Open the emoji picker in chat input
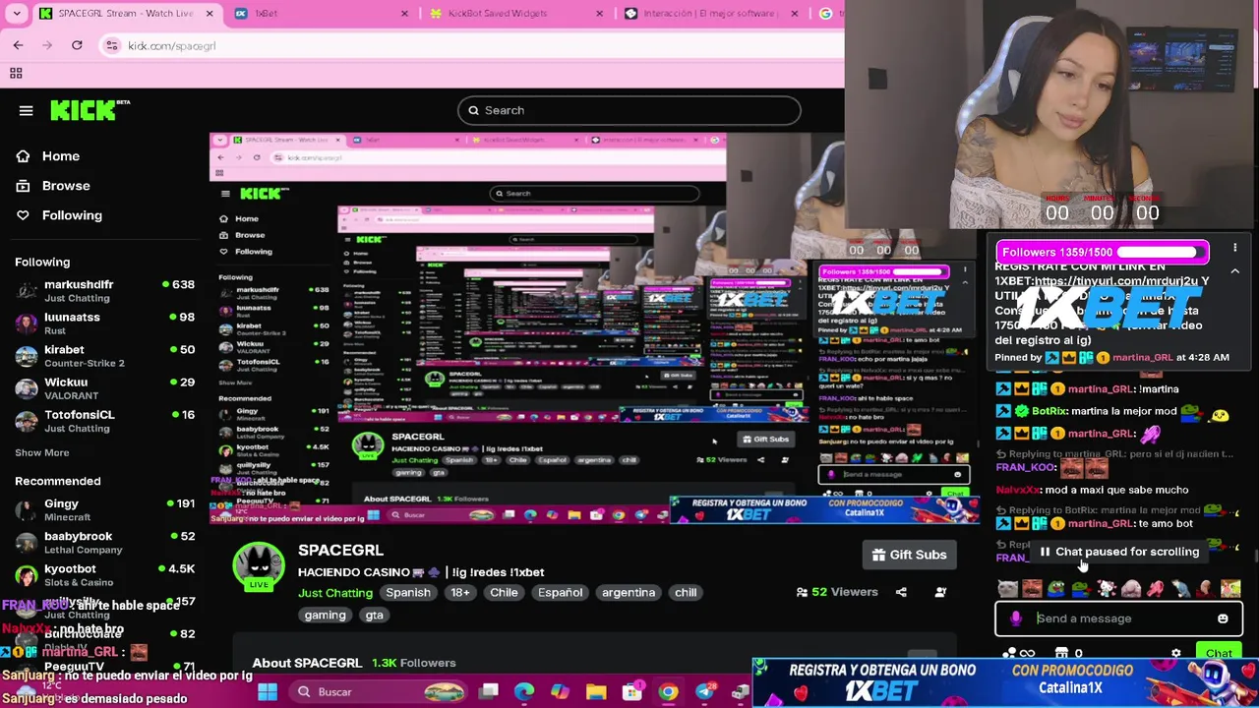This screenshot has width=1259, height=708. click(1223, 619)
